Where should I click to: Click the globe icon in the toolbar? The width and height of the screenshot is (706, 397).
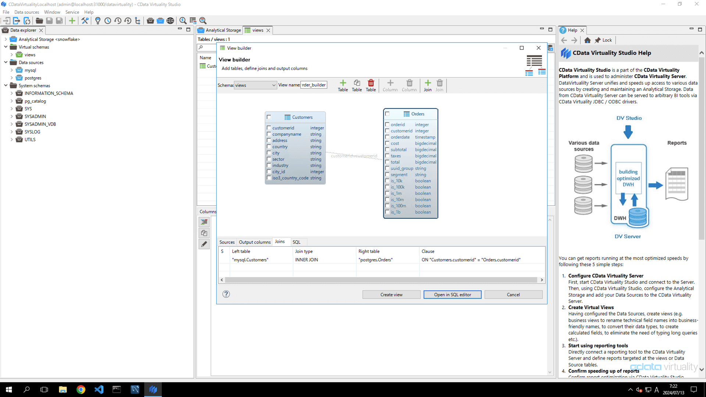(170, 21)
